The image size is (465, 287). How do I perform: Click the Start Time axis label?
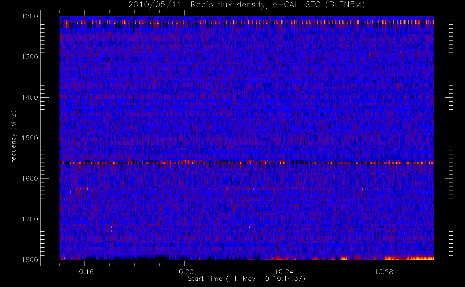tap(246, 279)
